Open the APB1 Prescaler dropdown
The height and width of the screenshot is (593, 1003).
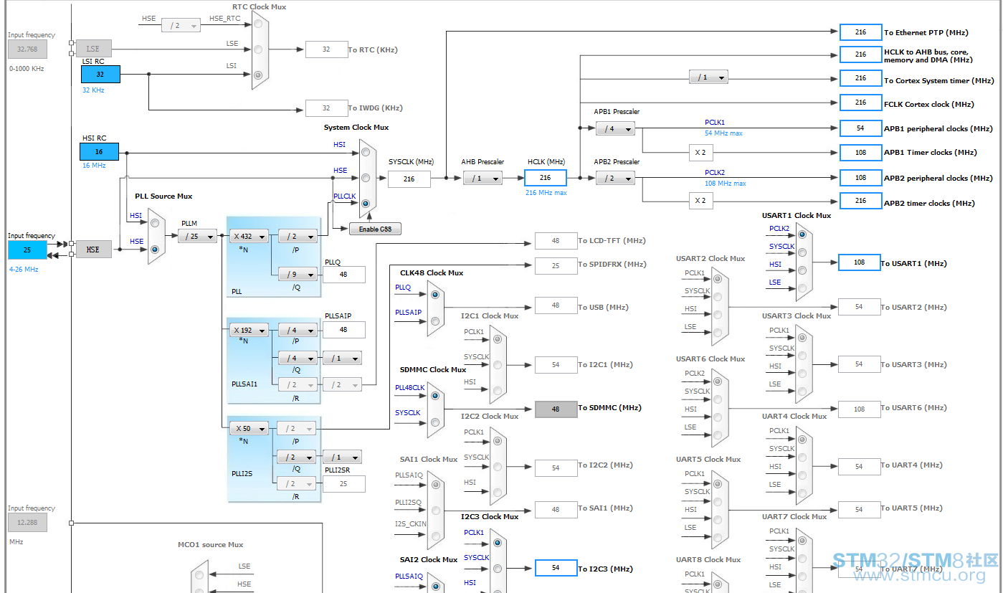click(x=615, y=129)
